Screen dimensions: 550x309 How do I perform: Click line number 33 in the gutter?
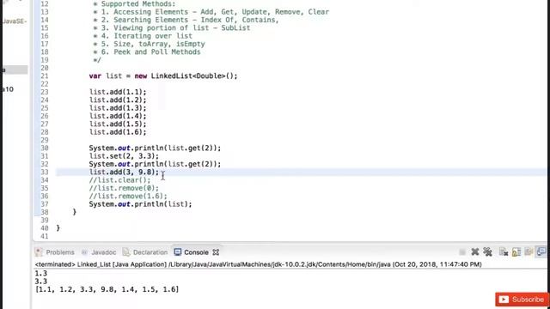[x=44, y=172]
